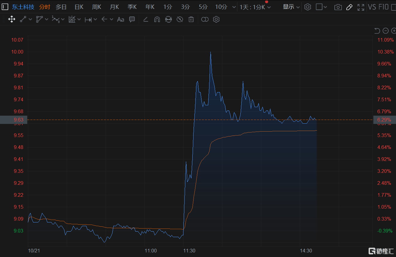Screen dimensions: 396x257
Task: Select the polygon channel drawing tool
Action: 39,20
